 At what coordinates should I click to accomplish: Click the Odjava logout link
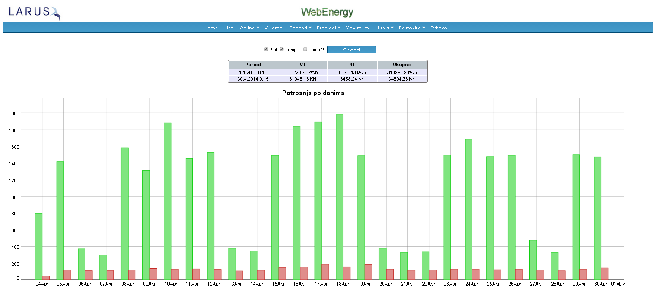point(438,28)
